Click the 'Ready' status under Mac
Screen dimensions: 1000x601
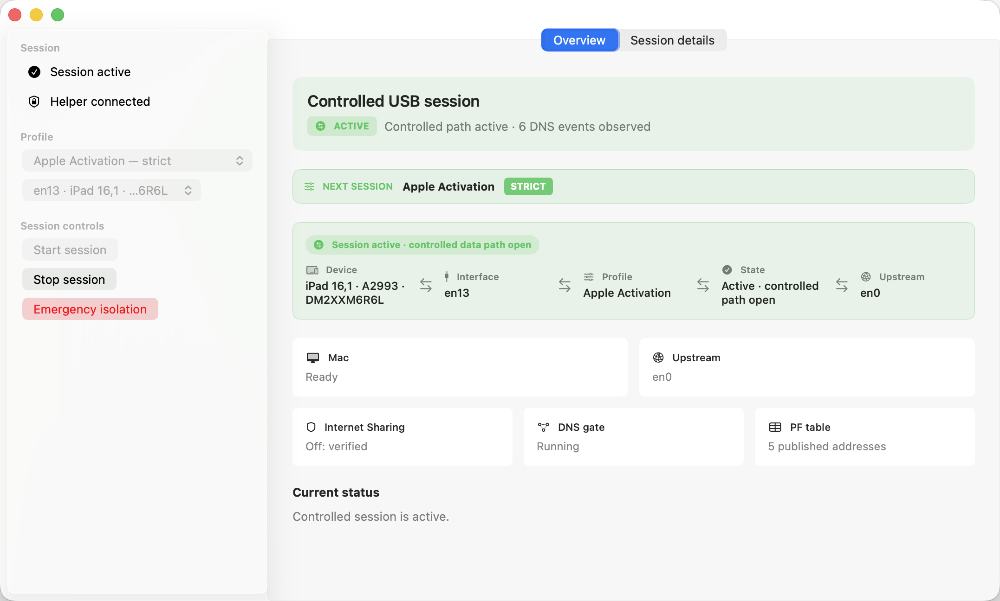[322, 377]
